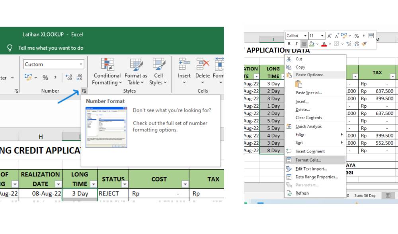Expand Sort submenu in context menu
The image size is (398, 234).
click(x=315, y=143)
